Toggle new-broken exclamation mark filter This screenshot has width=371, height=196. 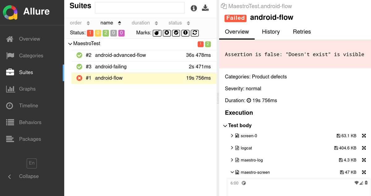coord(185,33)
